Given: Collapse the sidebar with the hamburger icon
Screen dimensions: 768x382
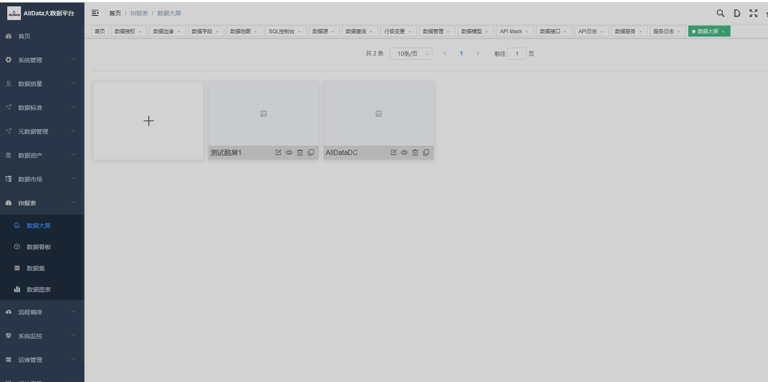Looking at the screenshot, I should [95, 13].
